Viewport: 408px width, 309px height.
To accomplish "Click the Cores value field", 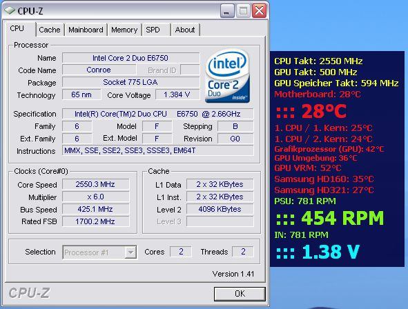I will (181, 252).
